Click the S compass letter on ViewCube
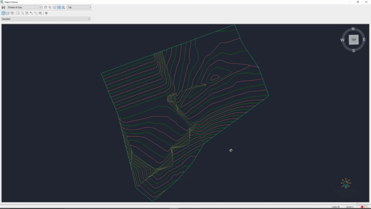Viewport: 371px width, 209px height. pos(354,51)
